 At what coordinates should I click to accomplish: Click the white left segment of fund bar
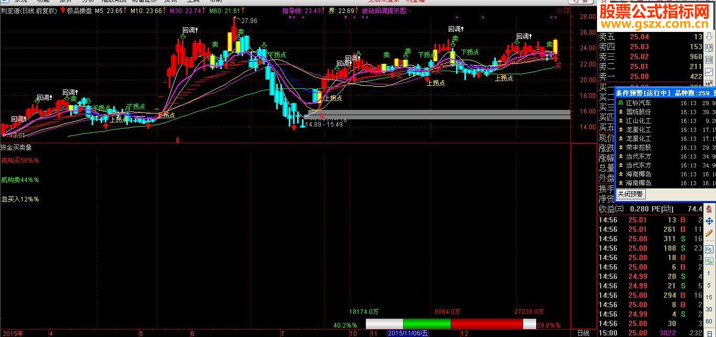(384, 324)
